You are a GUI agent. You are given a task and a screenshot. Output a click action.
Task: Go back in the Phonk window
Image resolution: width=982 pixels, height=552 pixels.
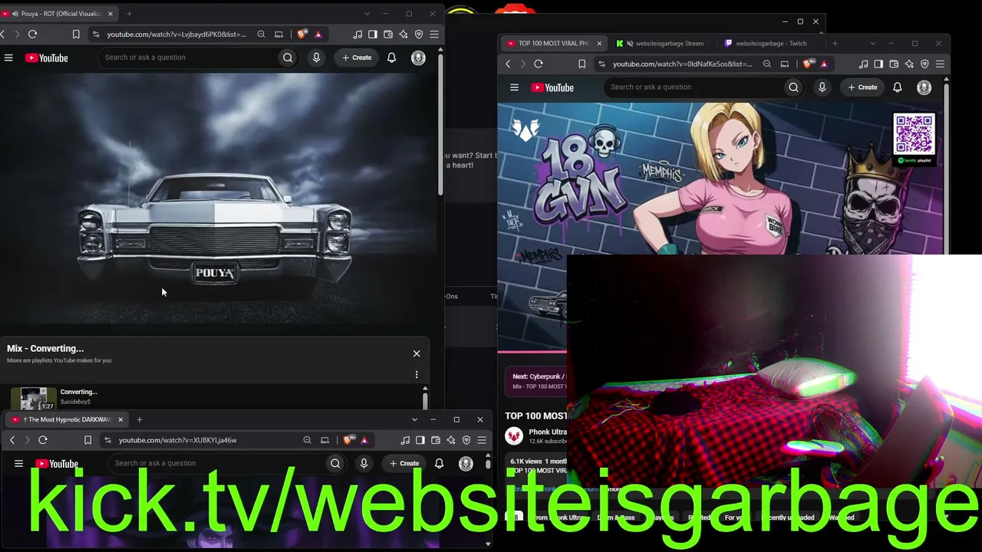coord(508,64)
